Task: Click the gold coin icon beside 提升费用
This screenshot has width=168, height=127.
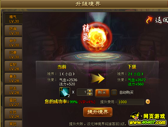Action: click(148, 102)
